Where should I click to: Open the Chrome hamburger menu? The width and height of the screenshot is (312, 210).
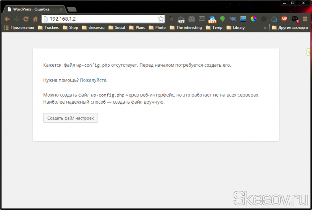pos(305,19)
